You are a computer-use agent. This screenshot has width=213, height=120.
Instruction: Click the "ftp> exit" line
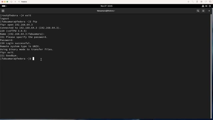(7, 53)
